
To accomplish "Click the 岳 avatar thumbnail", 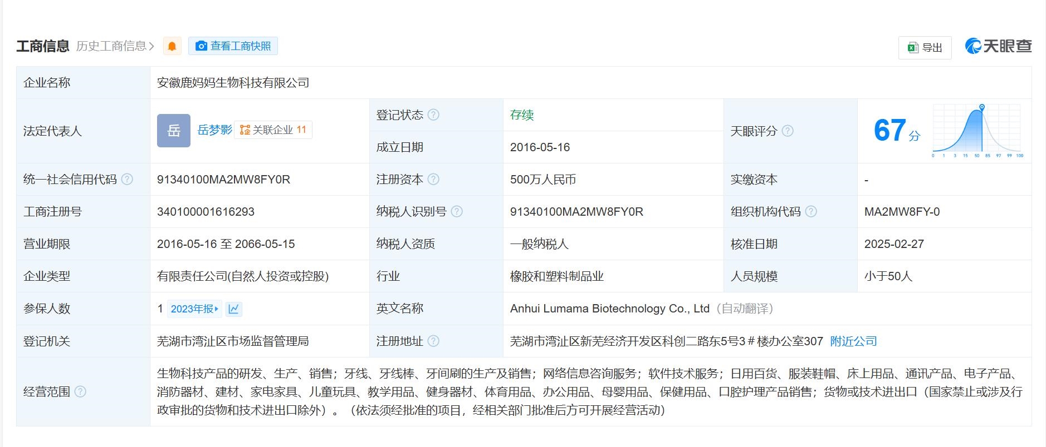I will (x=174, y=131).
